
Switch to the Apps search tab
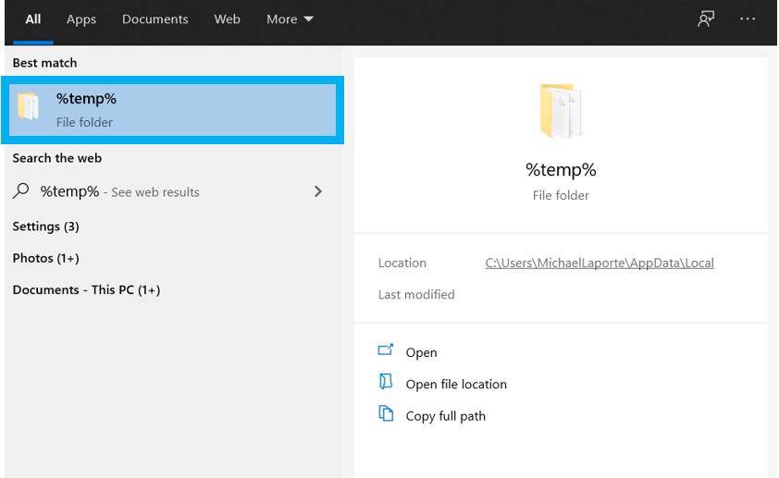point(81,19)
